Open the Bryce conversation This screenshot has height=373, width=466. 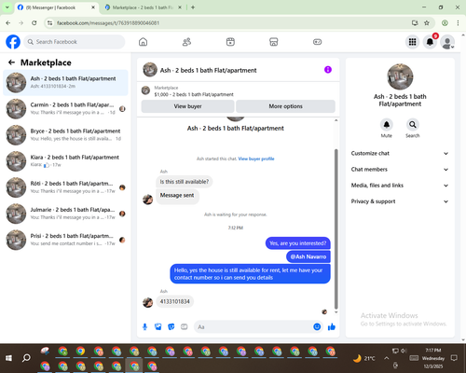pos(65,135)
